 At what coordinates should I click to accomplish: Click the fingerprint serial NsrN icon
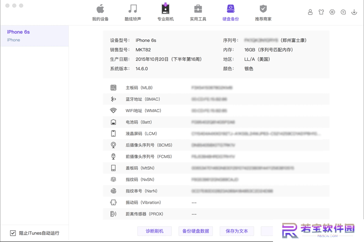tap(113, 191)
